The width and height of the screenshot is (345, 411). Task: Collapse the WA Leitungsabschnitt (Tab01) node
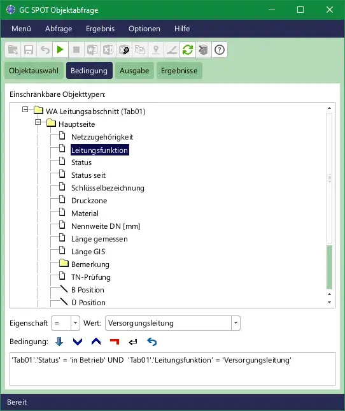point(25,110)
